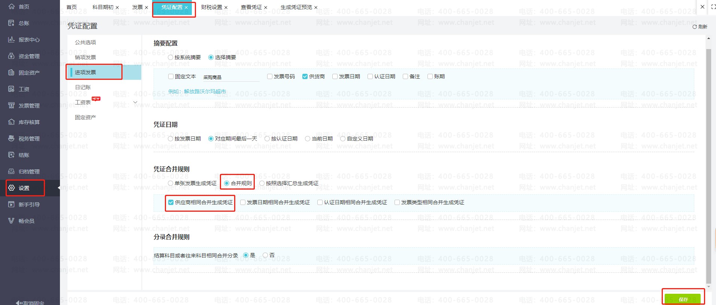Click the 采购商品 fixed text field
716x305 pixels.
coord(231,77)
